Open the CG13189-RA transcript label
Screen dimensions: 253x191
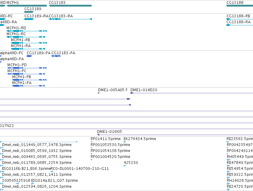pyautogui.click(x=36, y=16)
